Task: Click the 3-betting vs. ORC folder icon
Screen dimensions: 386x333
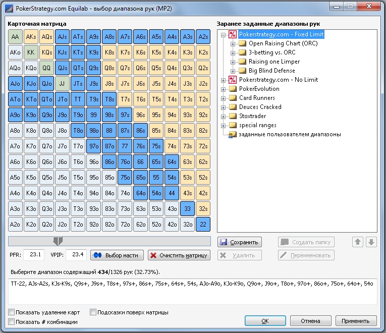Action: pos(243,52)
